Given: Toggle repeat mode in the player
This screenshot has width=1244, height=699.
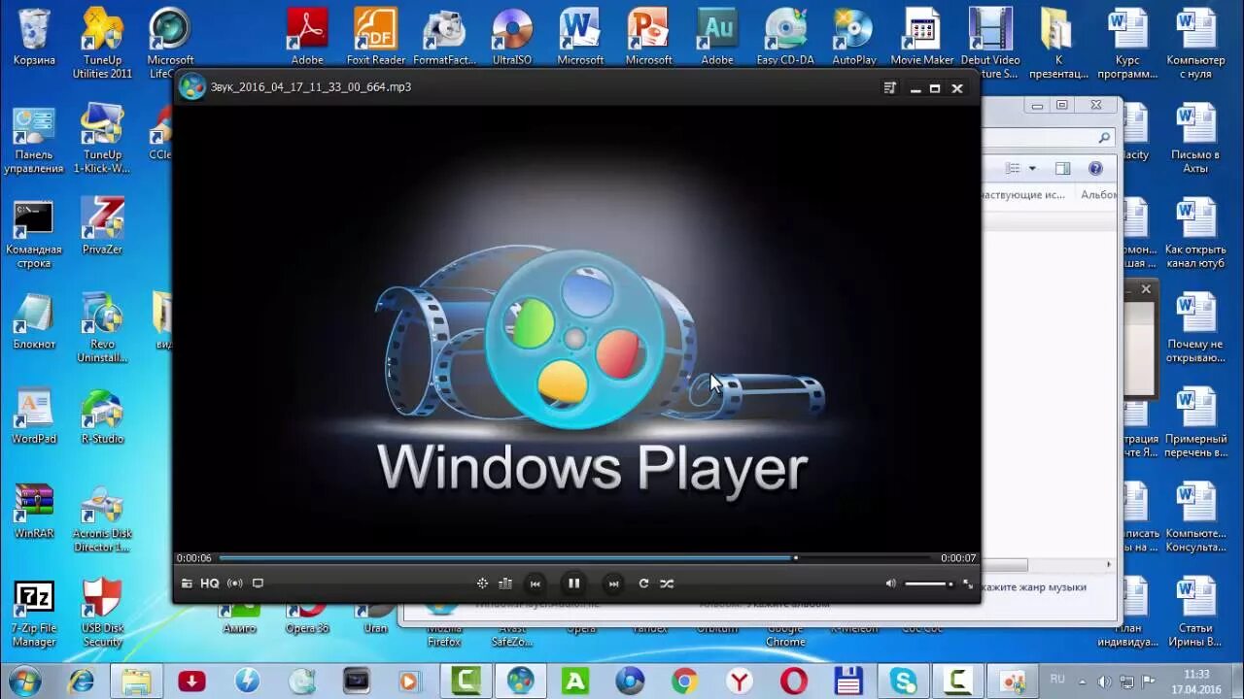Looking at the screenshot, I should pyautogui.click(x=643, y=583).
